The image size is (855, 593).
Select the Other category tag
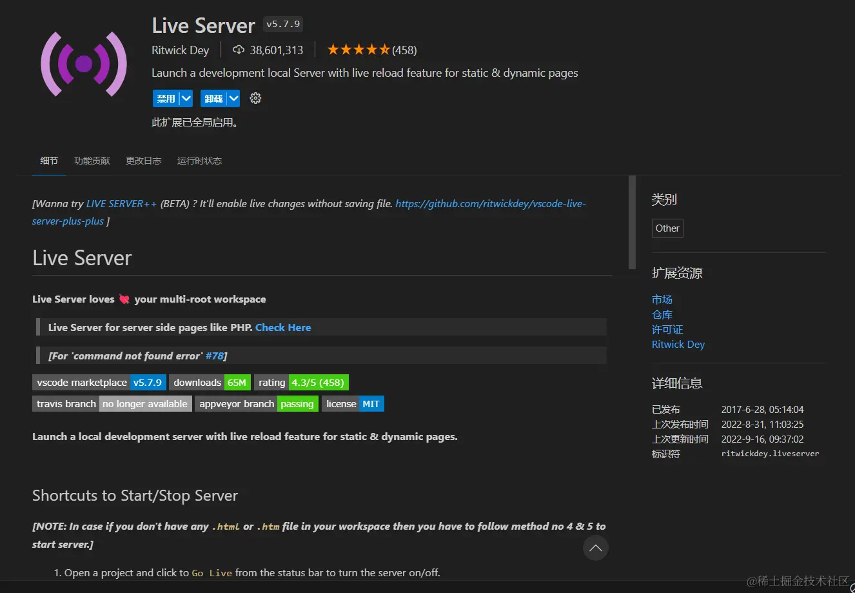coord(667,228)
